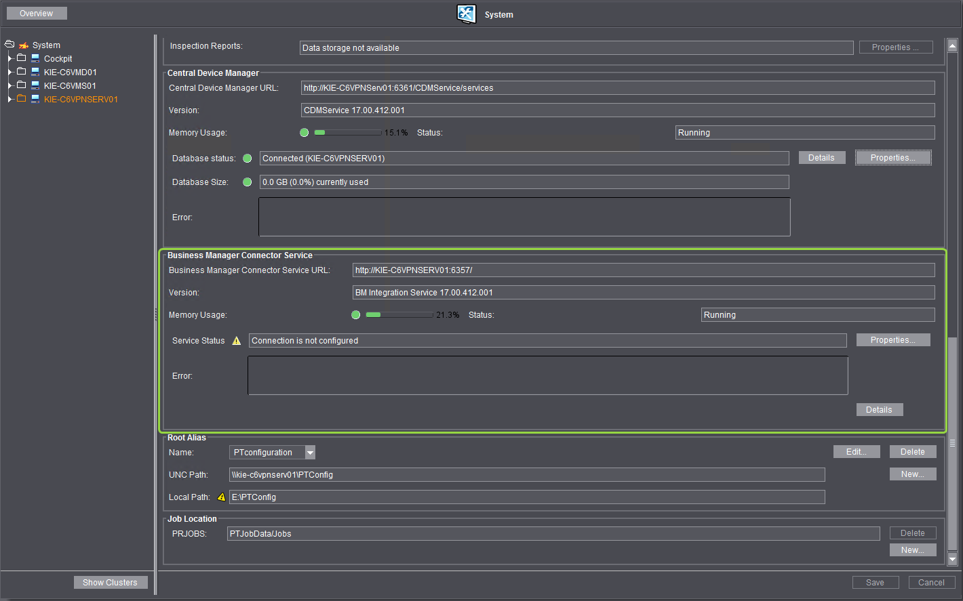Click the System icon in the title bar

466,14
